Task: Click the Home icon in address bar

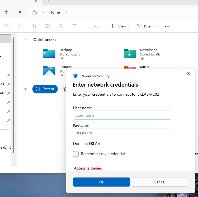Action: click(35, 12)
